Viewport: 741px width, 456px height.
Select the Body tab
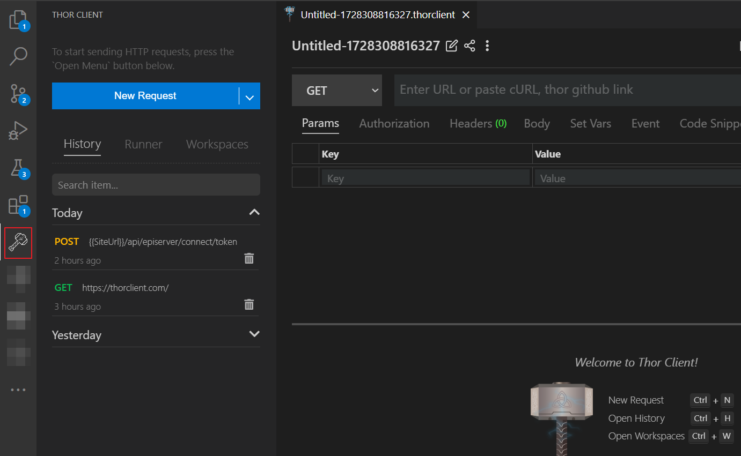point(537,124)
